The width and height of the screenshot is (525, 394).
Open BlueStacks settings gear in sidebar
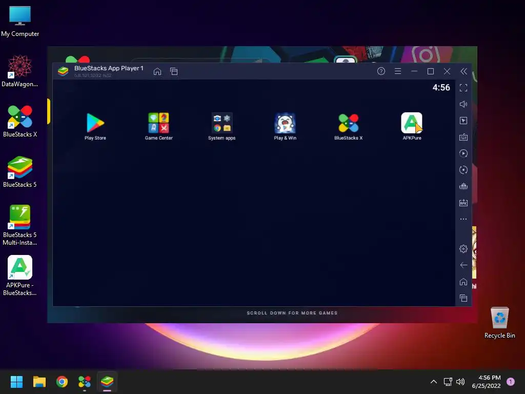(463, 249)
